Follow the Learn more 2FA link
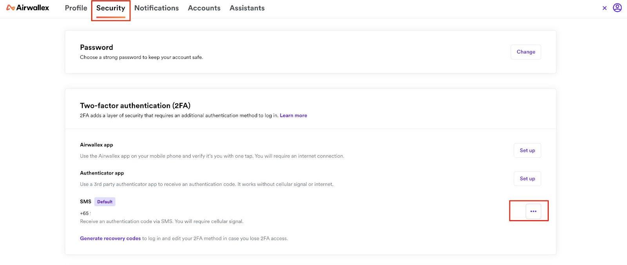 click(x=293, y=116)
